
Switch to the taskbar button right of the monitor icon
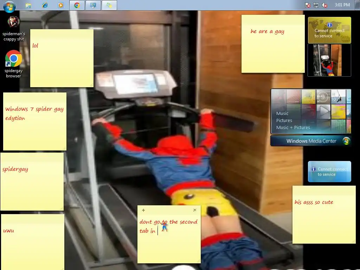click(x=109, y=5)
